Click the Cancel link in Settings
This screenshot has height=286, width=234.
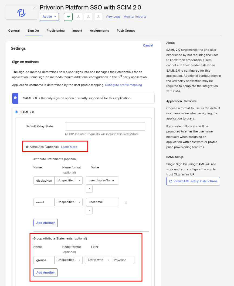pos(148,45)
